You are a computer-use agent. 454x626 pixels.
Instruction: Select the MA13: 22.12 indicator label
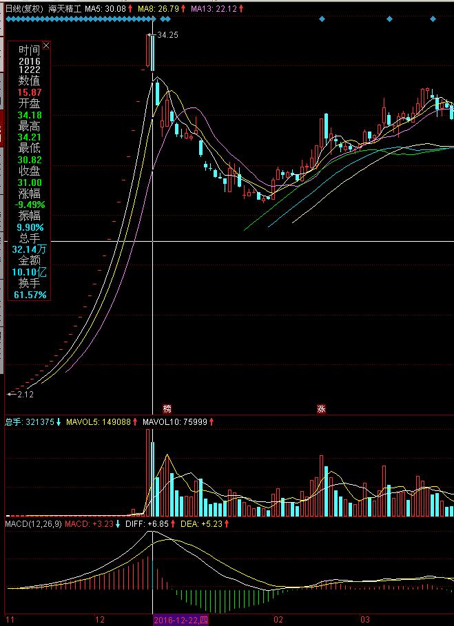click(x=214, y=9)
